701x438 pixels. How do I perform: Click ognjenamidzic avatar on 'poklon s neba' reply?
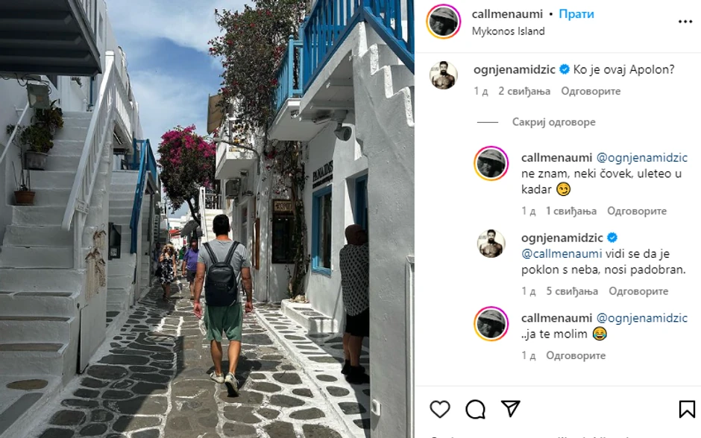491,244
